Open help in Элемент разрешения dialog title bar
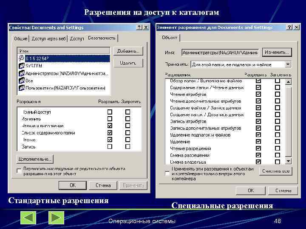This screenshot has height=229, width=306. pyautogui.click(x=289, y=27)
